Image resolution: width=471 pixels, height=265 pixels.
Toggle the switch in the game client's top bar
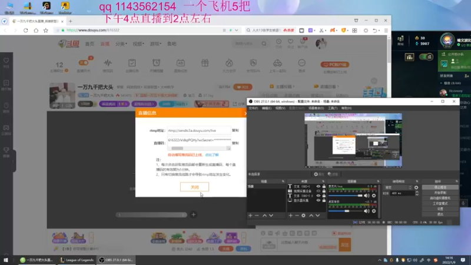click(426, 57)
